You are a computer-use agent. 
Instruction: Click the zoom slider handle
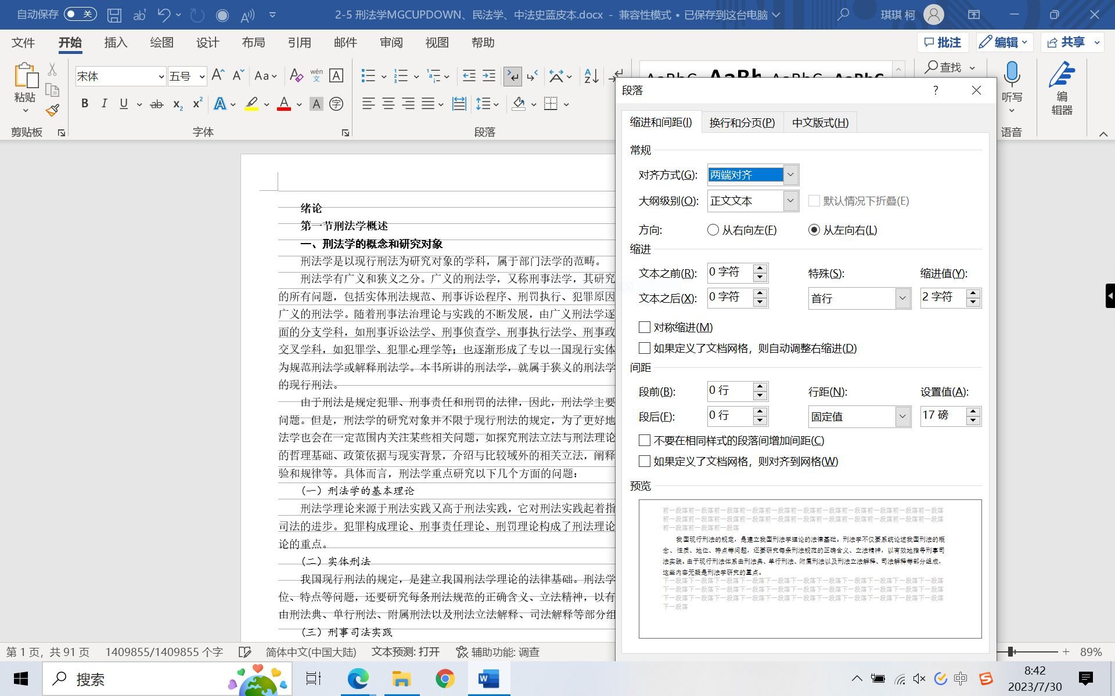(x=1011, y=652)
